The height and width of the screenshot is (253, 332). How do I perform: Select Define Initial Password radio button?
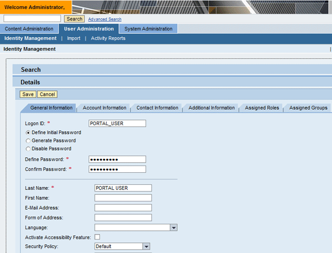(28, 133)
